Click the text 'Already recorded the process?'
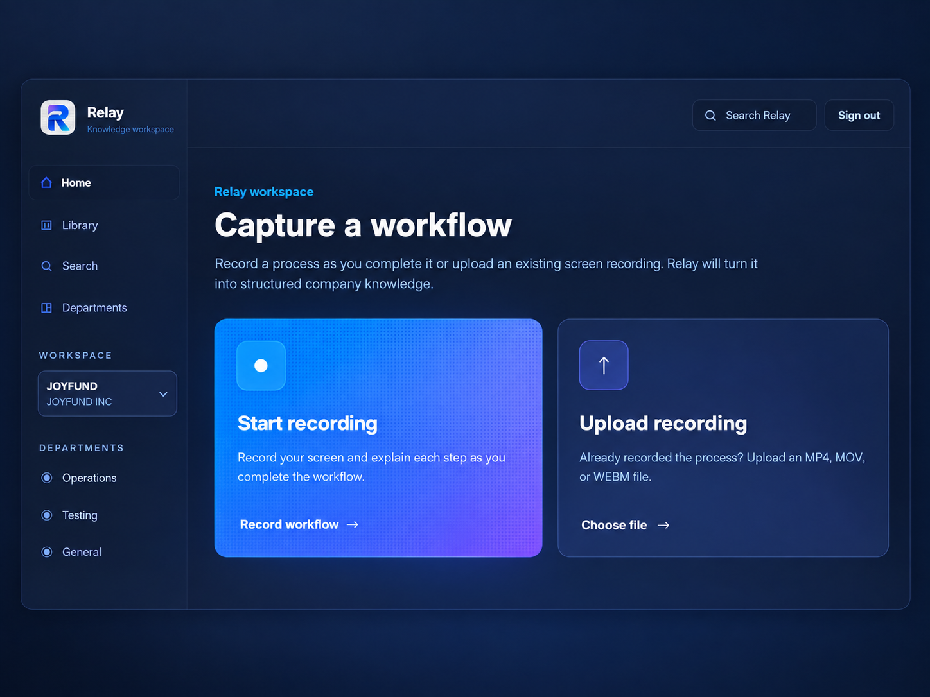 click(x=661, y=458)
